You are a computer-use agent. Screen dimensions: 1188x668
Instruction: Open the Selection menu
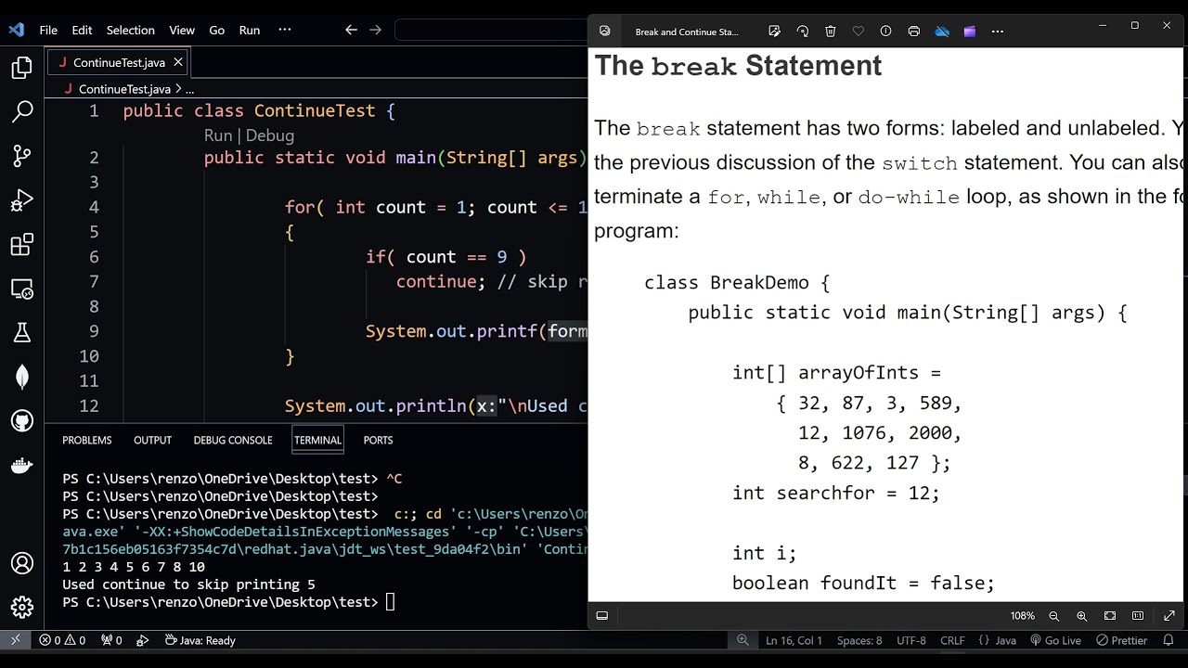pos(131,30)
